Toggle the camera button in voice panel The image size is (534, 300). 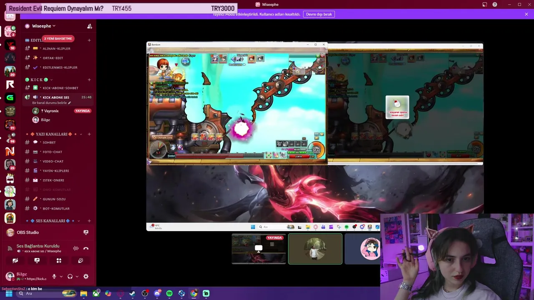point(15,260)
